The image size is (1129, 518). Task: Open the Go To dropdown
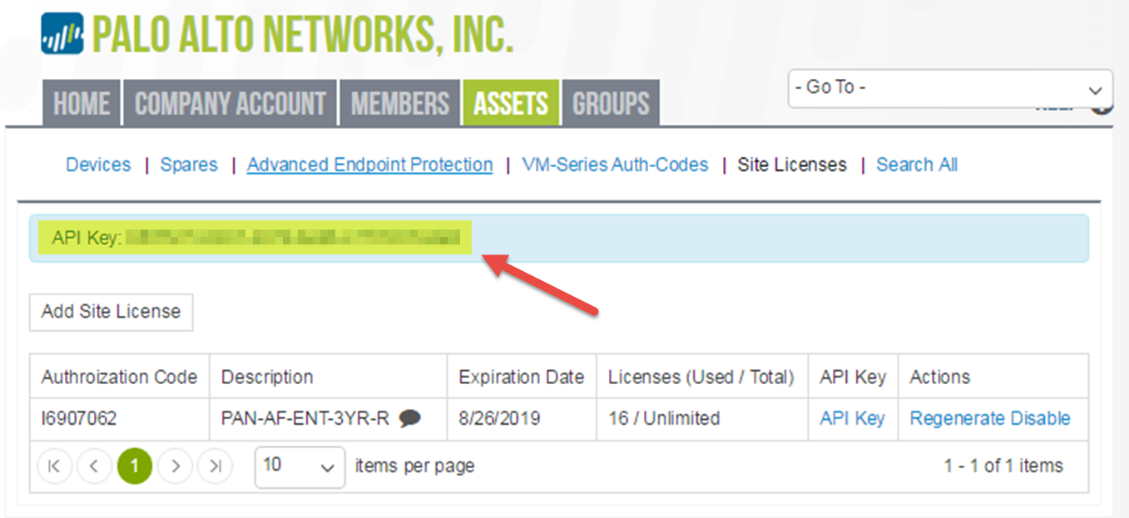949,88
